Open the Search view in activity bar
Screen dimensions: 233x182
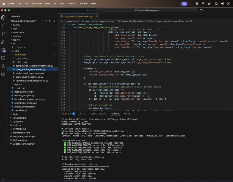tap(3, 25)
